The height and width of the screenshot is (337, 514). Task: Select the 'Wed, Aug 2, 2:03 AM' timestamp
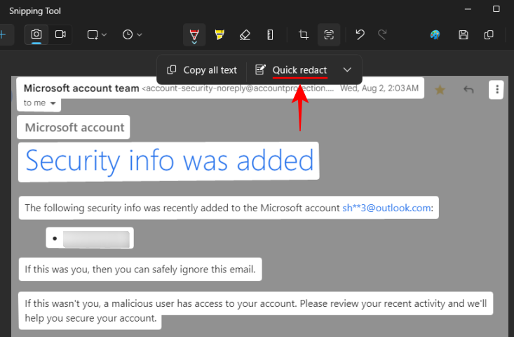(379, 88)
